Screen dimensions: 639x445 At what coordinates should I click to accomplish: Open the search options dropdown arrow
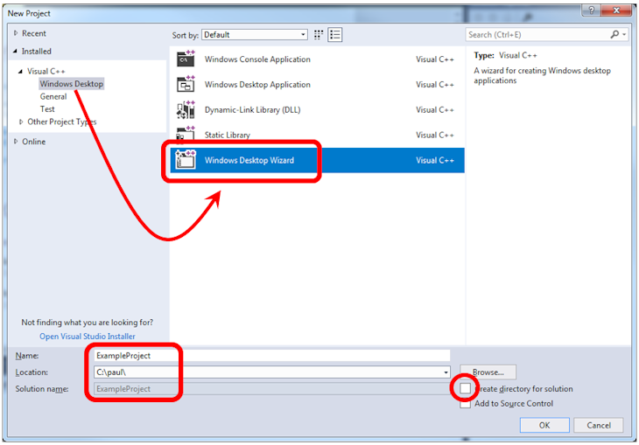[x=624, y=35]
